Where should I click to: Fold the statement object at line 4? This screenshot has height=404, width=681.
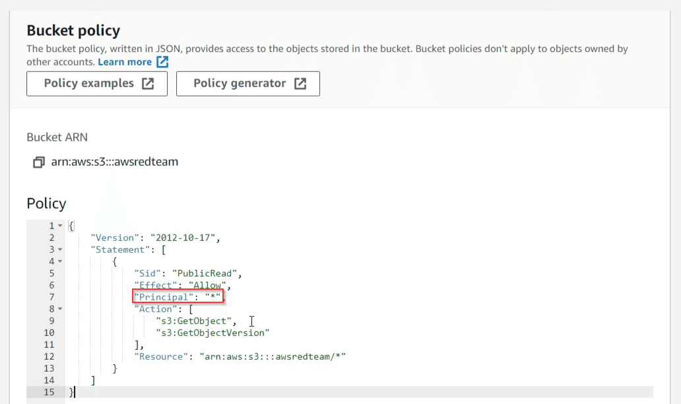60,261
